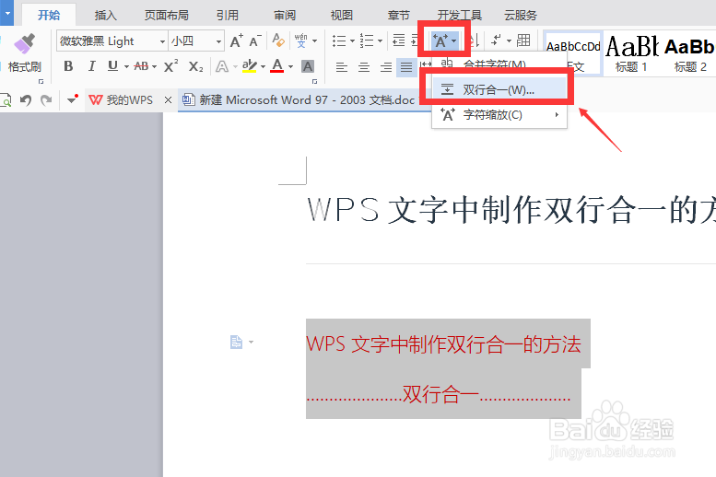716x477 pixels.
Task: Expand numbered list style arrow
Action: (380, 41)
